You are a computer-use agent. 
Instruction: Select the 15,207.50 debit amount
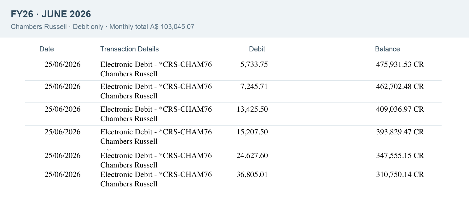(252, 132)
